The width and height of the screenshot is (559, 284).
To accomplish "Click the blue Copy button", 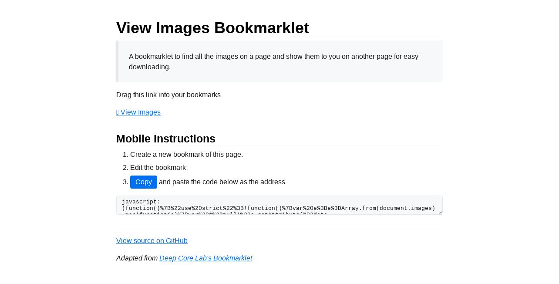I will pyautogui.click(x=144, y=182).
